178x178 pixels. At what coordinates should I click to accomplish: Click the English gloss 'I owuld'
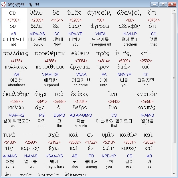click(37, 44)
